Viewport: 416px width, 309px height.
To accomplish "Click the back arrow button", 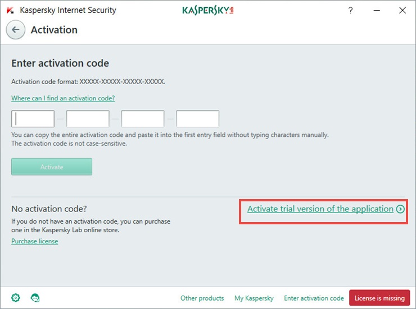I will (16, 30).
